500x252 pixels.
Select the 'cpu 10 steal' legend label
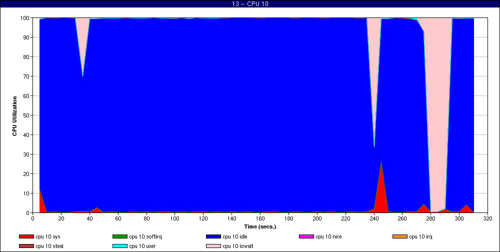coord(49,246)
